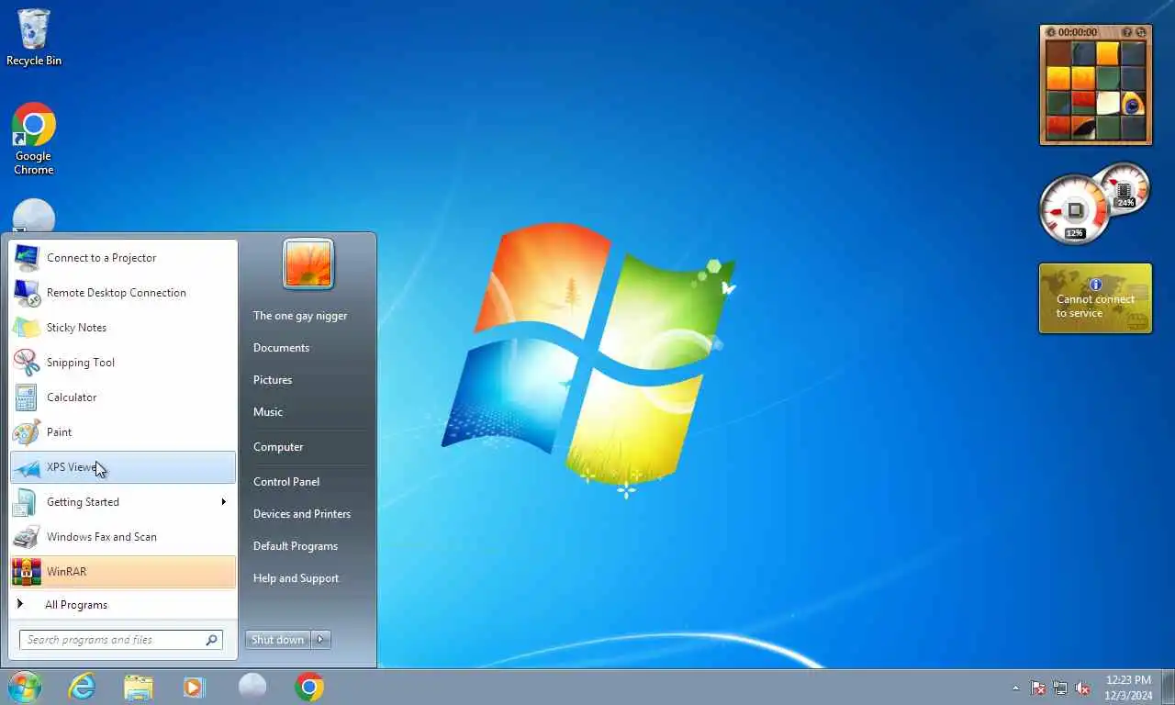
Task: Open Pictures from the Start menu
Action: (273, 380)
